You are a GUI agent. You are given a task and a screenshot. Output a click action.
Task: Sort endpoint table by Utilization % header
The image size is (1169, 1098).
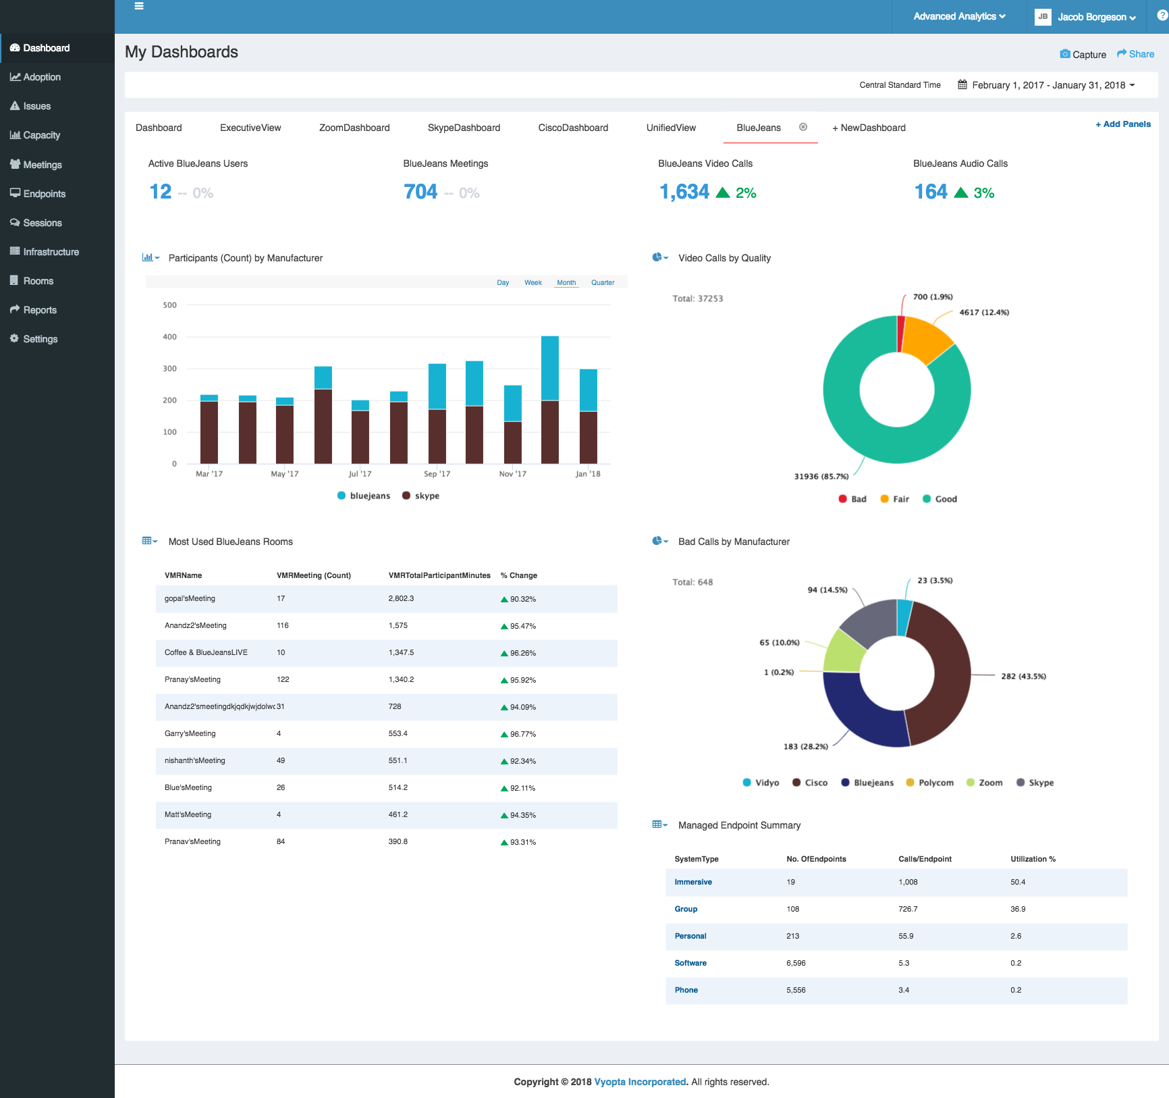(x=1033, y=859)
